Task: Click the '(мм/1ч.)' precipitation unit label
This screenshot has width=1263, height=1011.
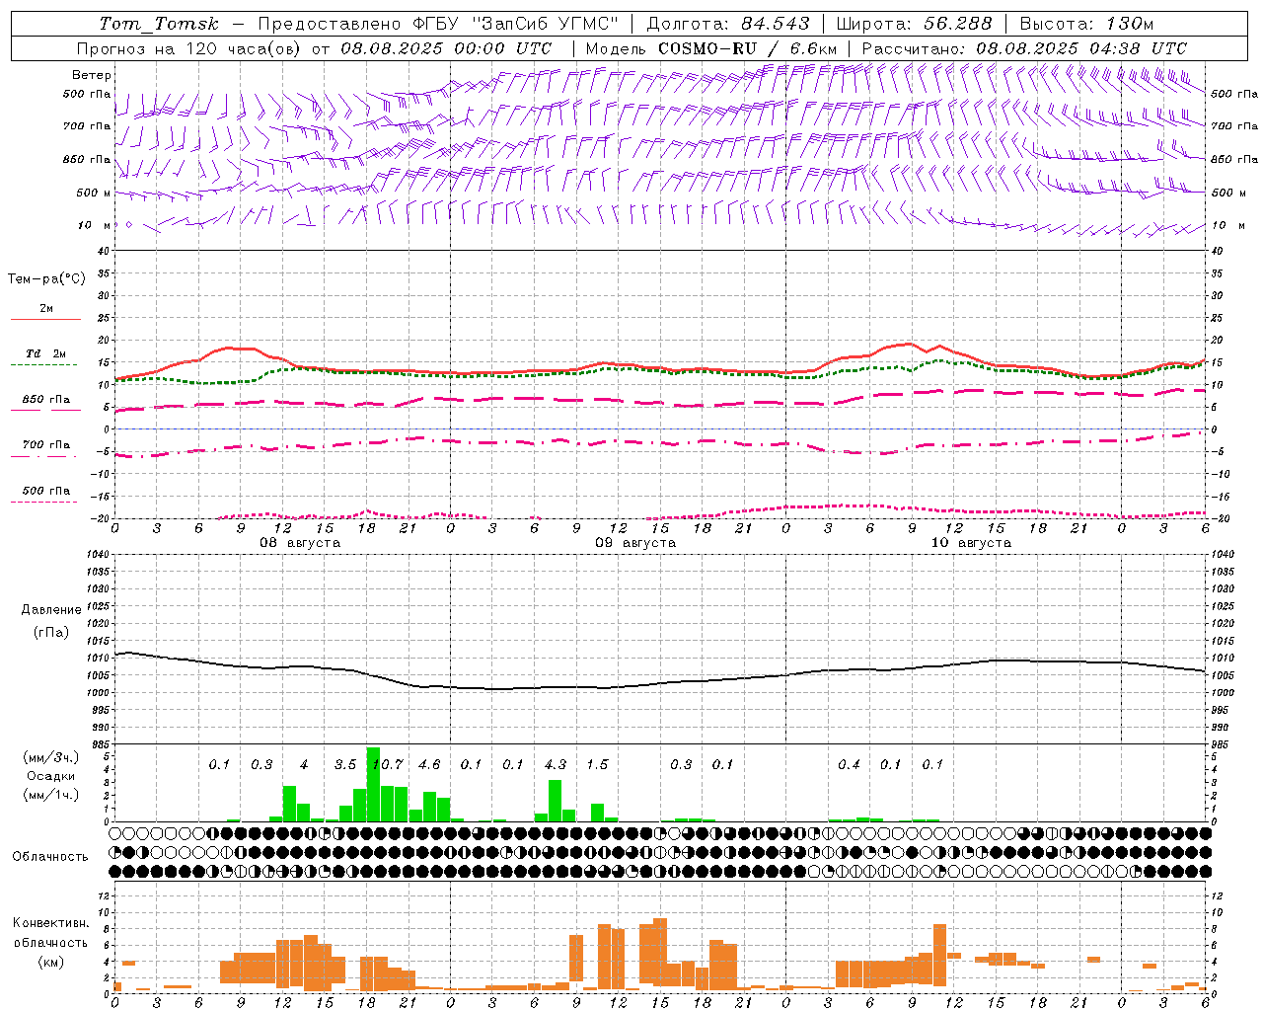Action: (50, 795)
